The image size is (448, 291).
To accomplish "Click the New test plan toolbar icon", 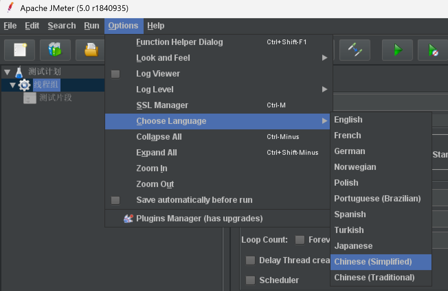I will point(20,50).
